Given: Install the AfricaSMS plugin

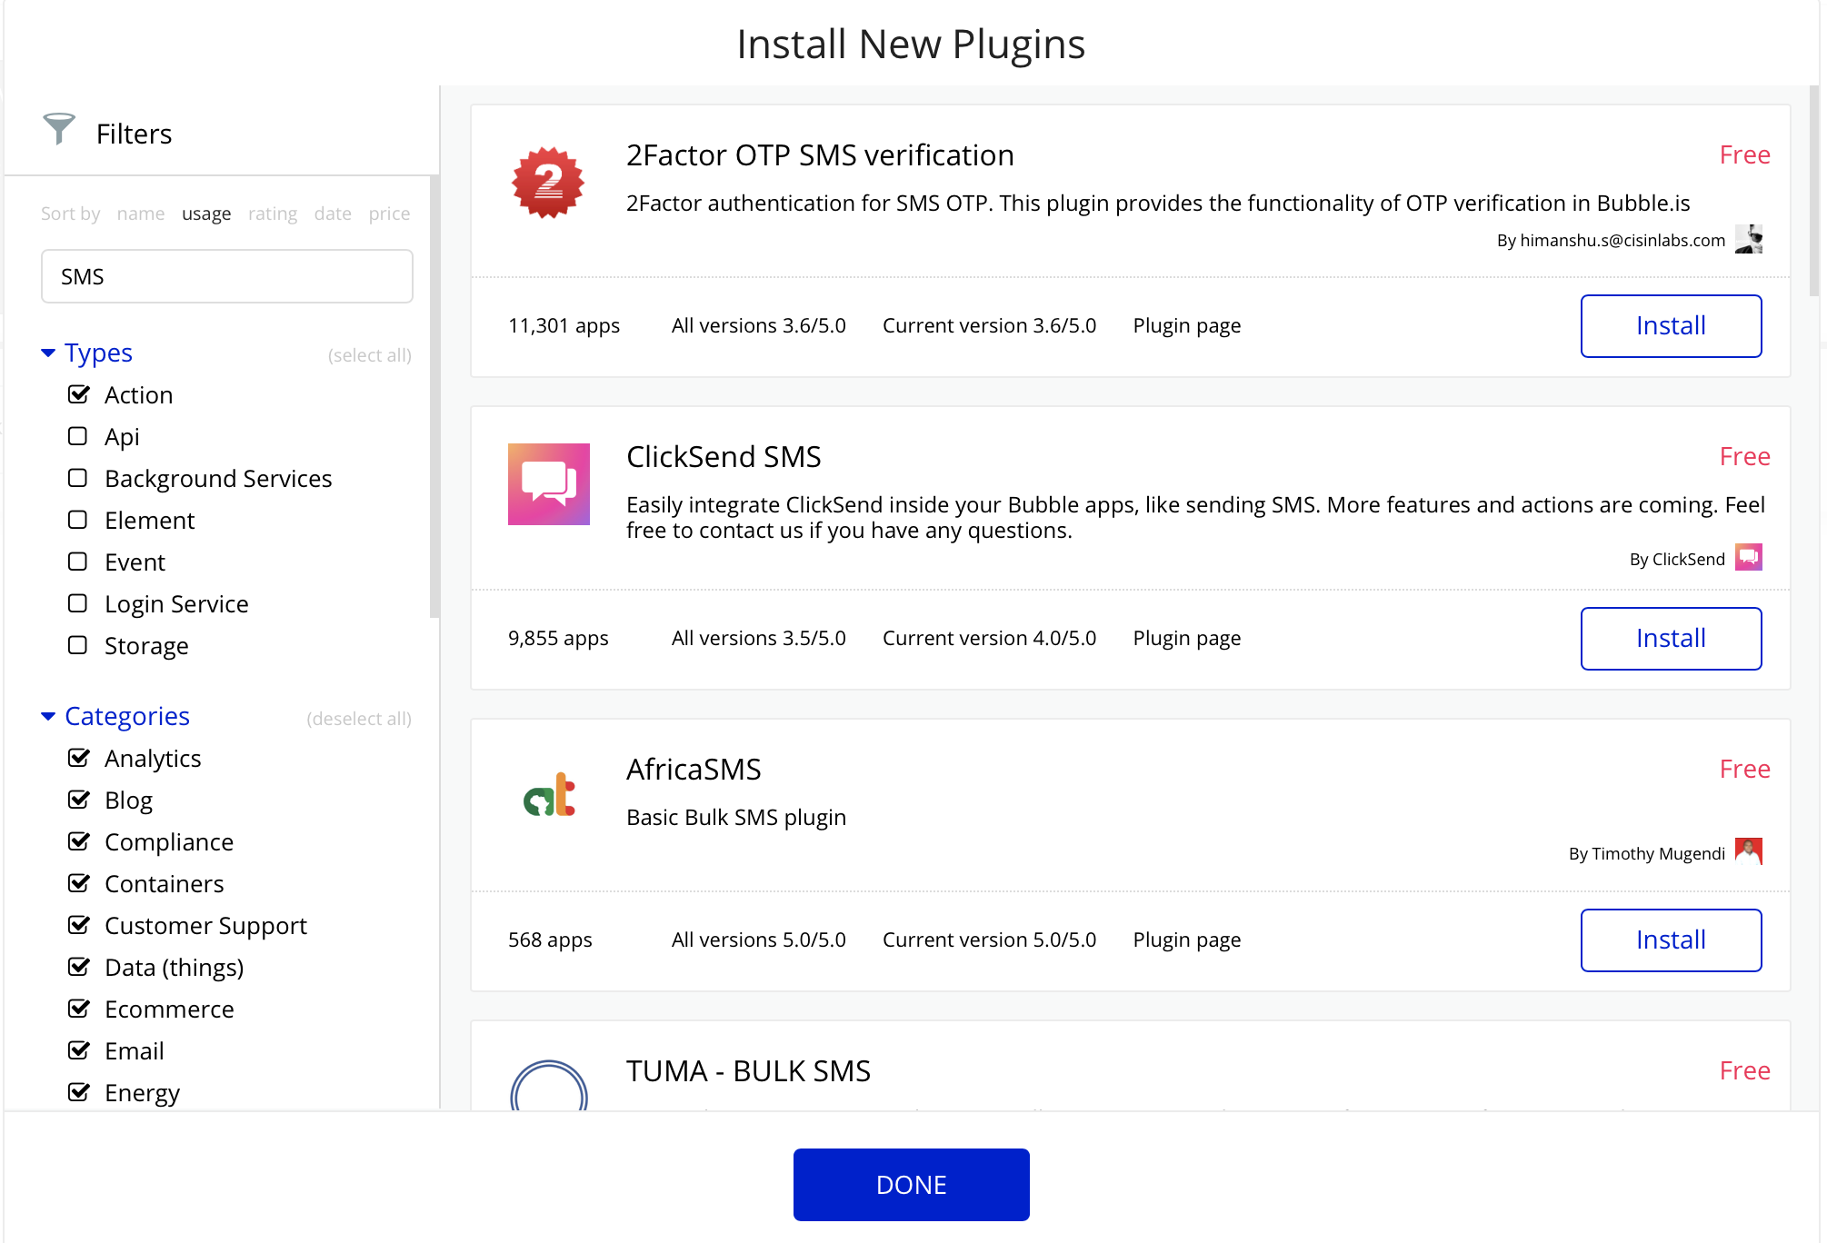Looking at the screenshot, I should 1671,940.
